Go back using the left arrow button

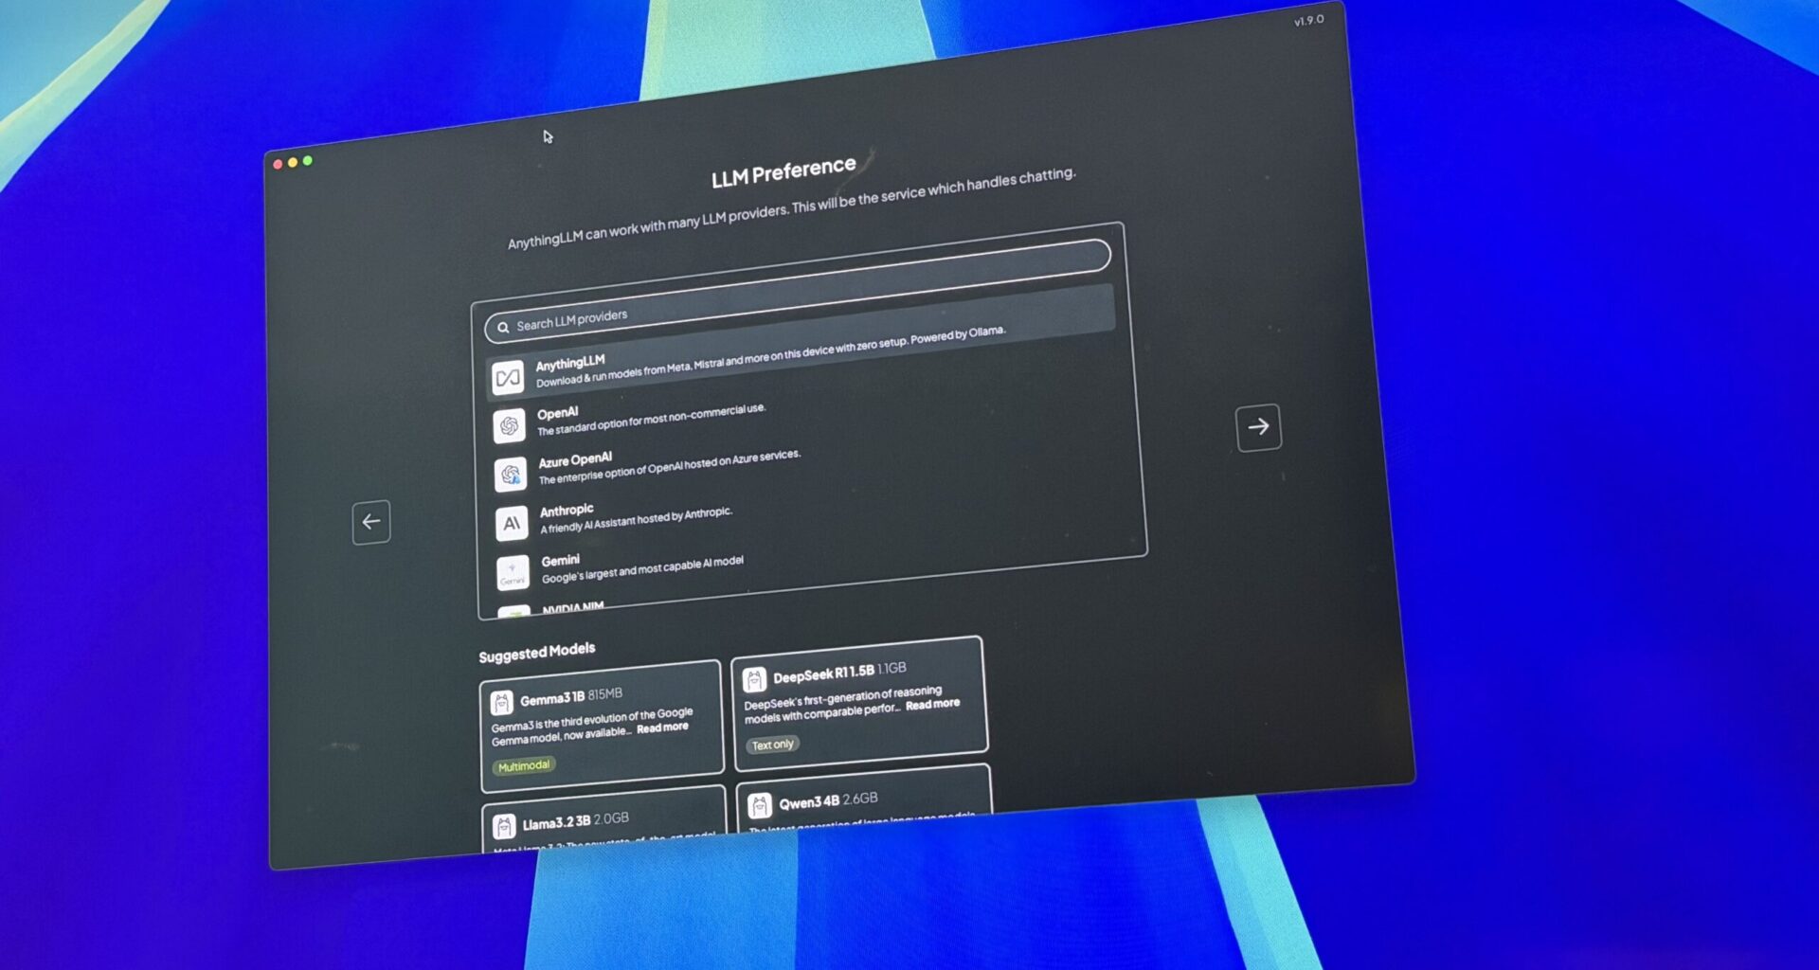coord(371,522)
